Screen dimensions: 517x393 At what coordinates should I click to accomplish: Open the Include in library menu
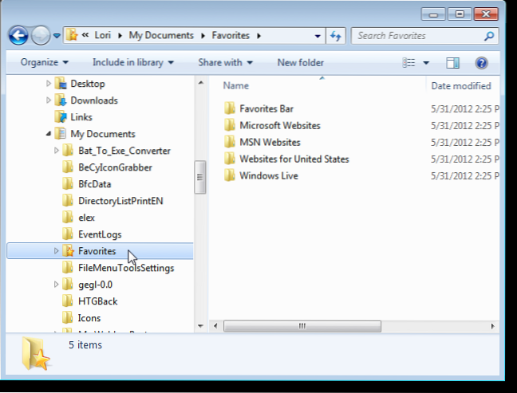(132, 62)
